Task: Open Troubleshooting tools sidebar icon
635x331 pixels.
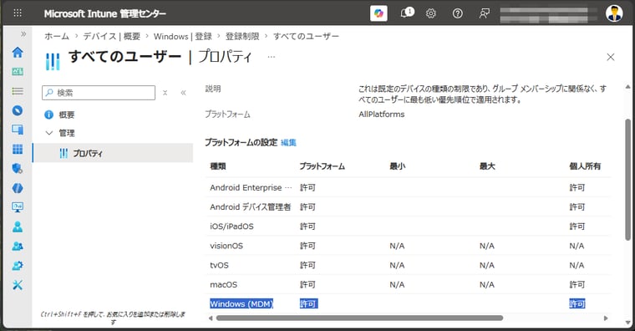Action: coord(18,285)
